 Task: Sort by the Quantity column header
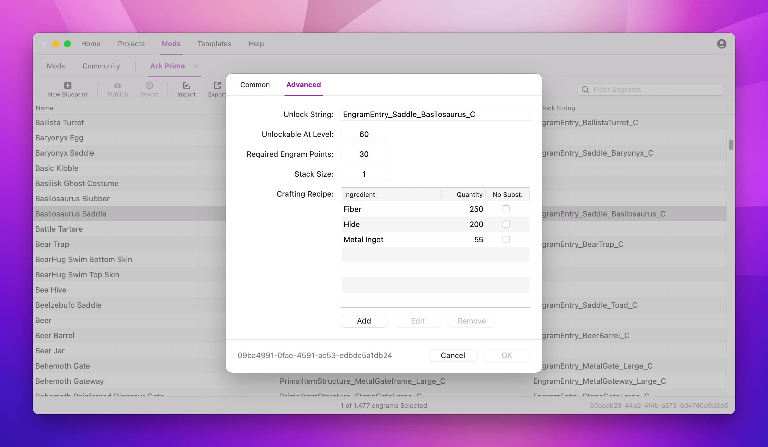(x=469, y=195)
